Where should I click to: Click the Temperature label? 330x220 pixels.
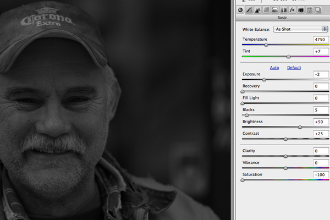coord(255,40)
